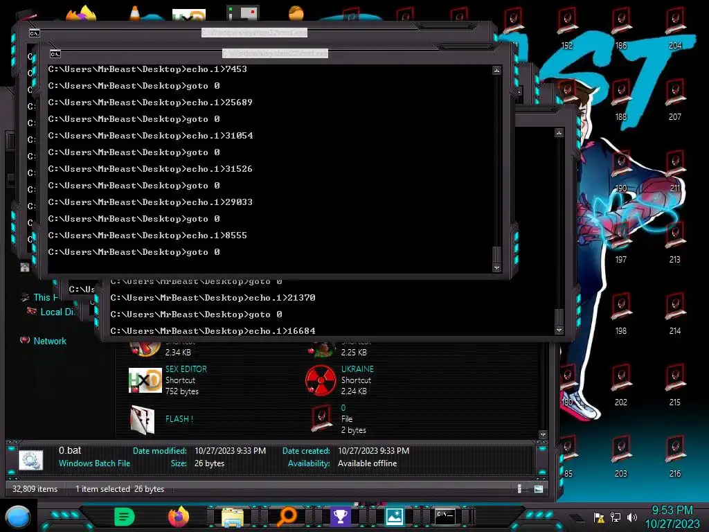Image resolution: width=709 pixels, height=532 pixels.
Task: Click the line 'echo.1>31054' in front cmd
Action: pyautogui.click(x=150, y=136)
